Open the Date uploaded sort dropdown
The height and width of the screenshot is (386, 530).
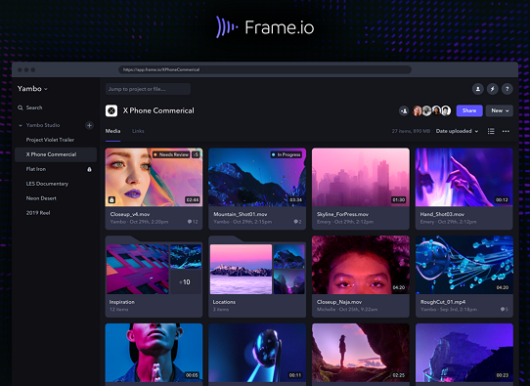[x=457, y=131]
